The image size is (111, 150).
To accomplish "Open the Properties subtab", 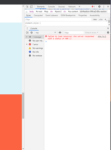I will click(82, 15).
